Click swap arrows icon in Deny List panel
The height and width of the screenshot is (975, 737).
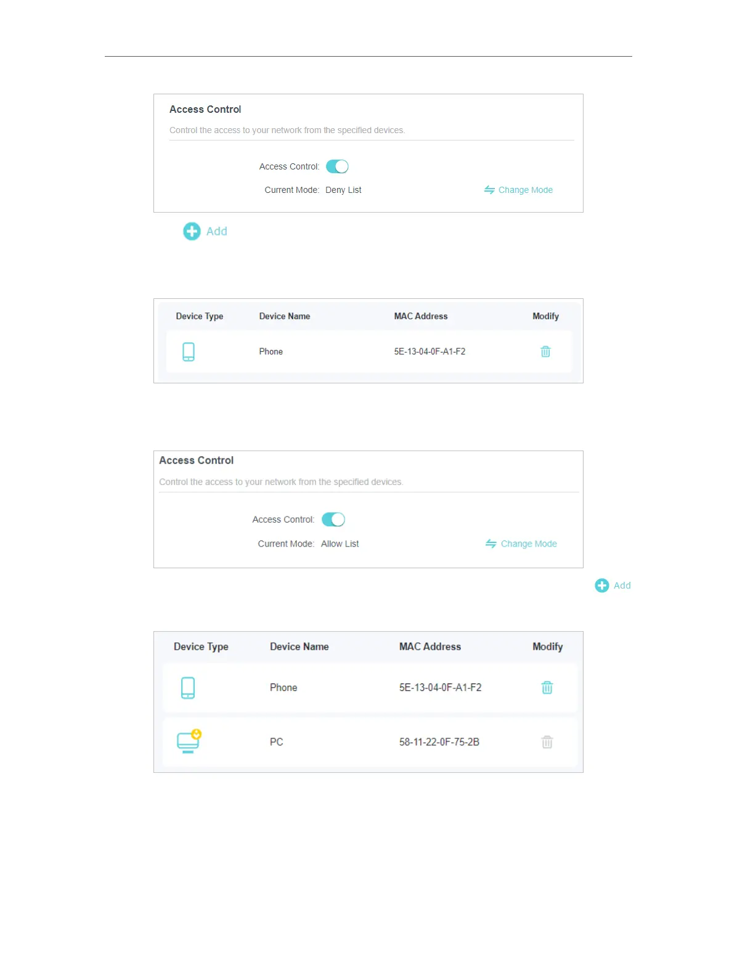pos(489,190)
